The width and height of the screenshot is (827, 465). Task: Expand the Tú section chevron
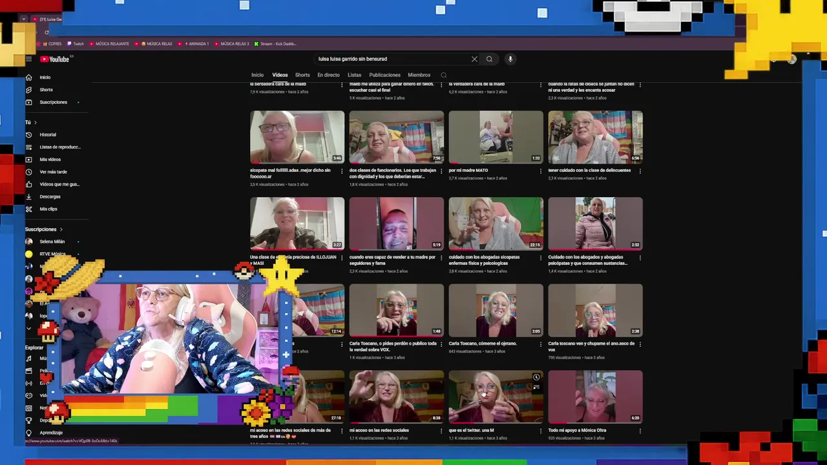(x=36, y=122)
